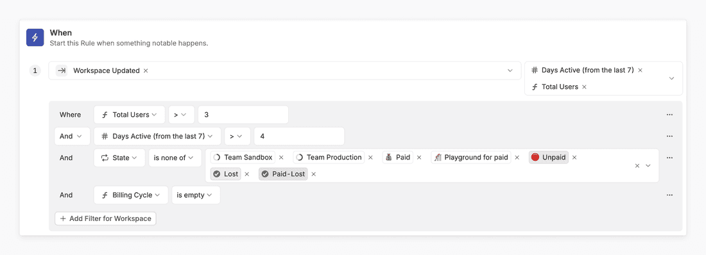The width and height of the screenshot is (706, 255).
Task: Open the is none of operator dropdown
Action: (x=175, y=158)
